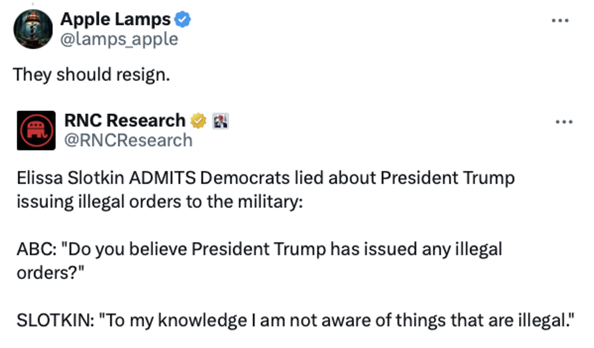
Task: Visit the @lamps_apple handle
Action: [x=119, y=39]
